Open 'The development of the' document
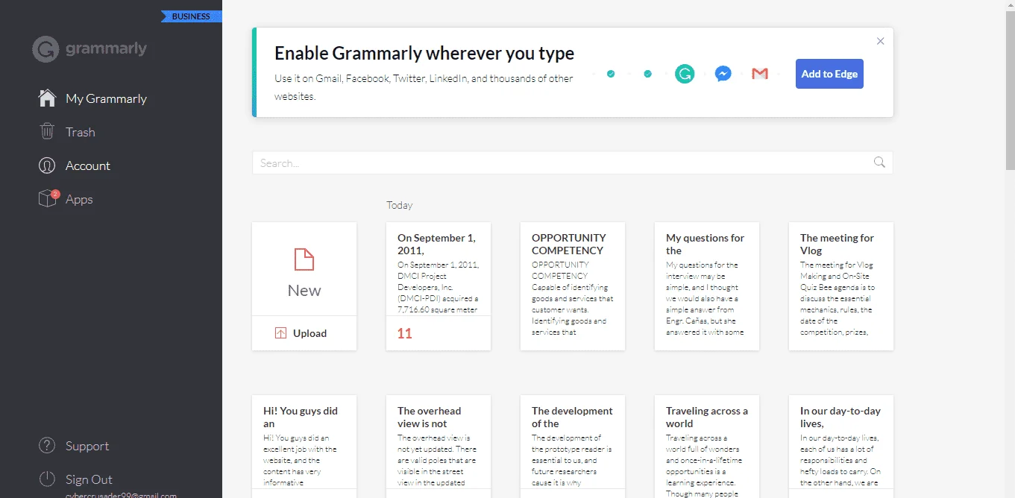This screenshot has height=498, width=1015. [573, 447]
